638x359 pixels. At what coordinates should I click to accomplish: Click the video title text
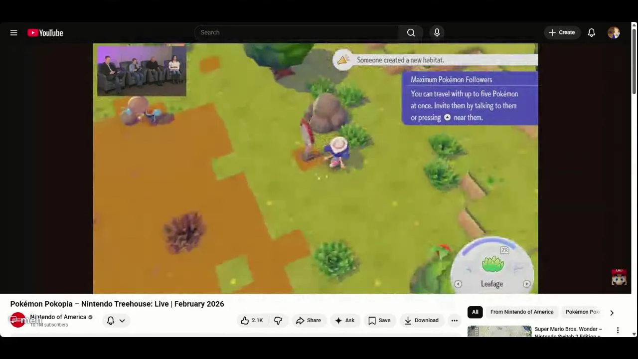(x=117, y=304)
